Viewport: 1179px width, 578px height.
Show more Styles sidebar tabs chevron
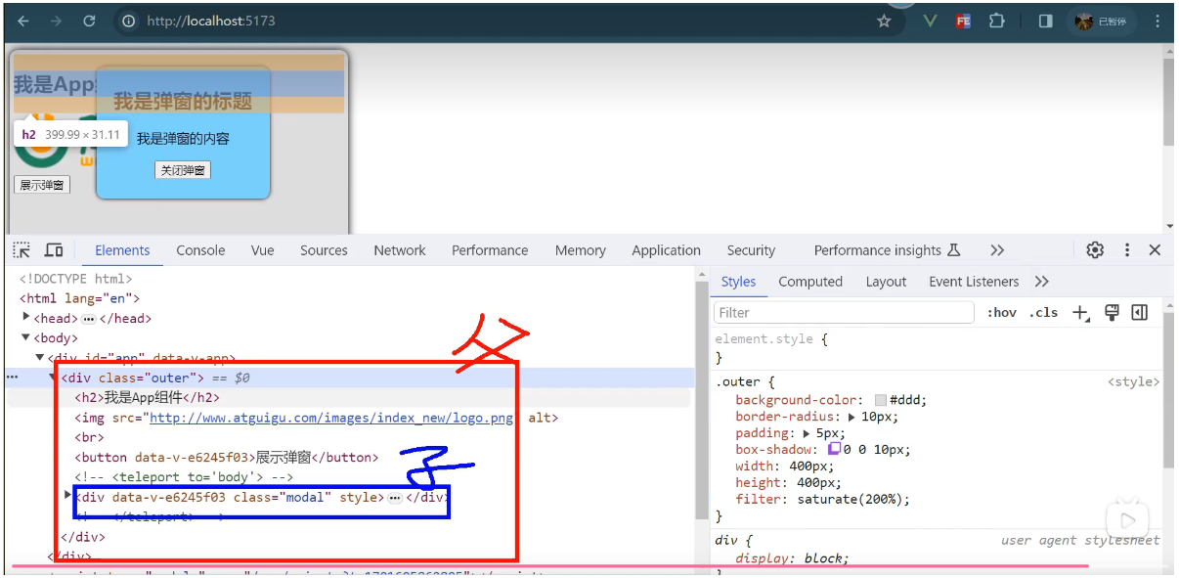pos(1041,282)
